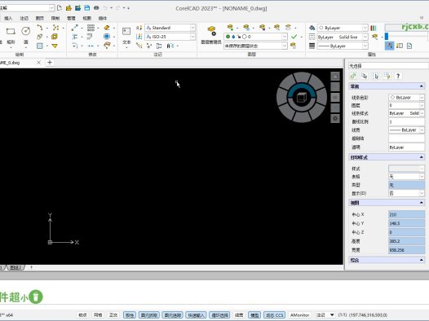
Task: Open the View (视图) ribbon tab
Action: [x=86, y=18]
